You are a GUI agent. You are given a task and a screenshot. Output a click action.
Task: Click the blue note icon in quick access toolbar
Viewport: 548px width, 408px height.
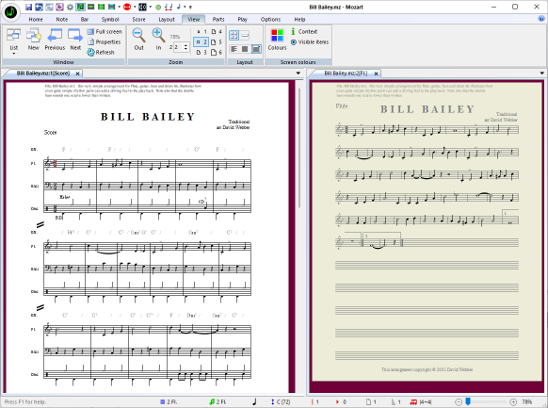(179, 7)
